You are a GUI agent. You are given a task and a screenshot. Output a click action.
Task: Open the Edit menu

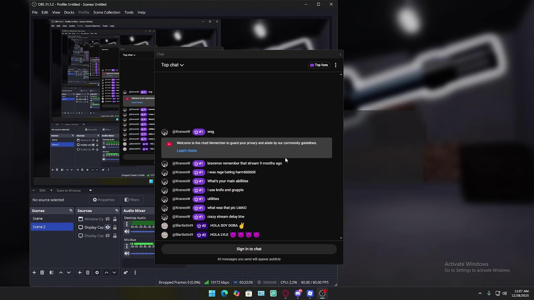tap(45, 12)
